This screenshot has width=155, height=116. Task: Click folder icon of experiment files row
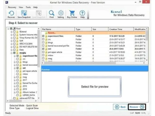(46, 36)
